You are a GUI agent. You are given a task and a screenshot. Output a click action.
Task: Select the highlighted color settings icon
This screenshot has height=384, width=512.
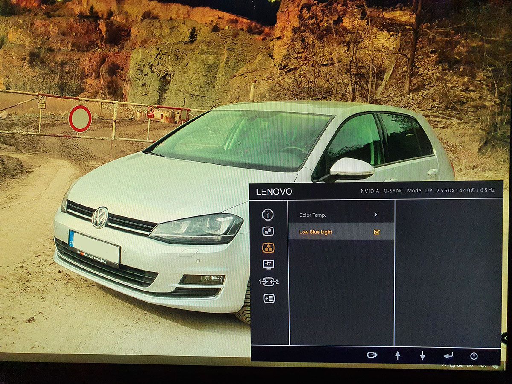(268, 248)
